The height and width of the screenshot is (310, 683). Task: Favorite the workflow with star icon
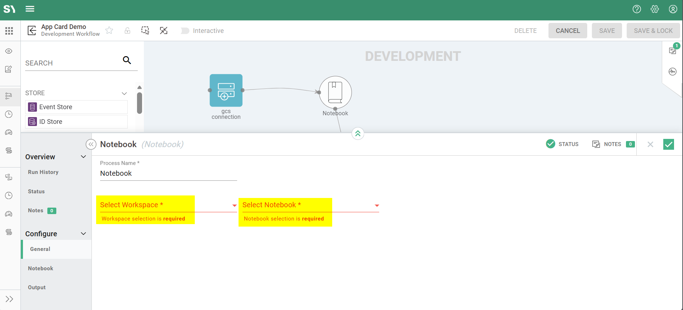(109, 31)
